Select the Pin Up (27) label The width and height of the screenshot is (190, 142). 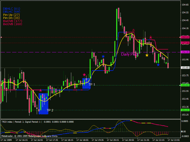pos(11,15)
